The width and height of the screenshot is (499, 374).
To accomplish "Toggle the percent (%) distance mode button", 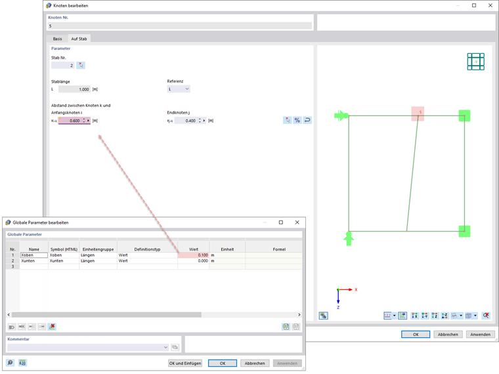I will (x=297, y=120).
